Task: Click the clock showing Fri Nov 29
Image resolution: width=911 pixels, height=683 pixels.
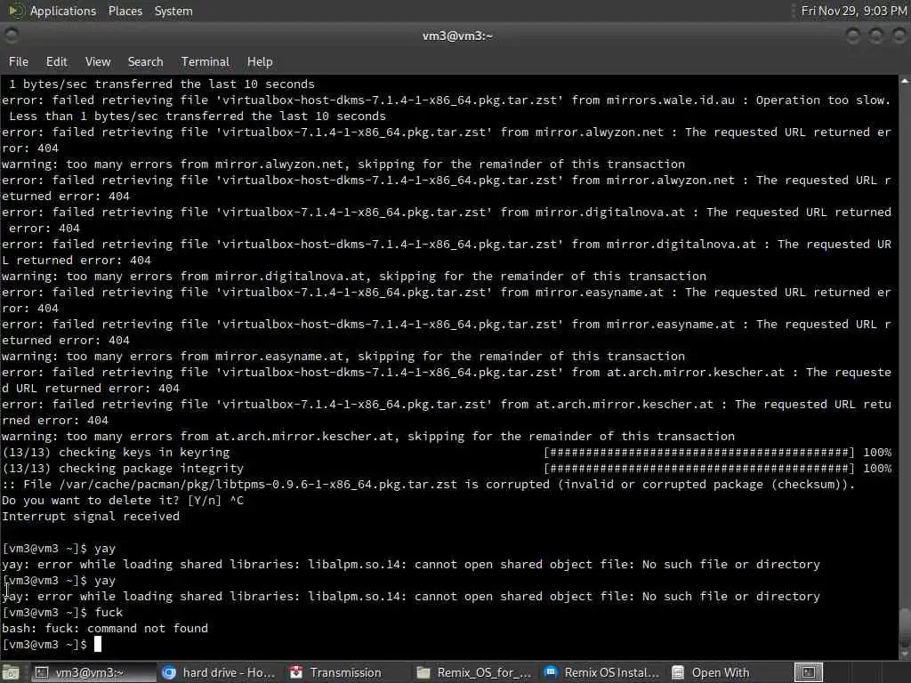Action: [853, 11]
